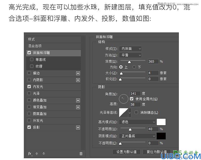Enable the 描边 checkbox
201x160 pixels.
[29, 73]
